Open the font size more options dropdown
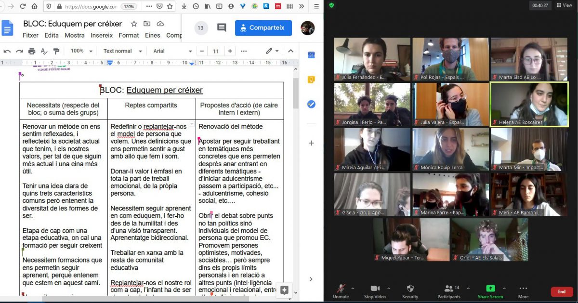The height and width of the screenshot is (303, 578). click(x=244, y=51)
